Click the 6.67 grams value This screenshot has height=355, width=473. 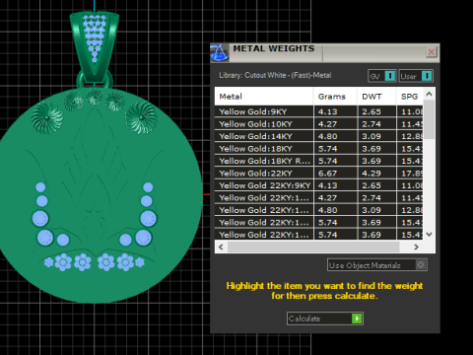[327, 174]
